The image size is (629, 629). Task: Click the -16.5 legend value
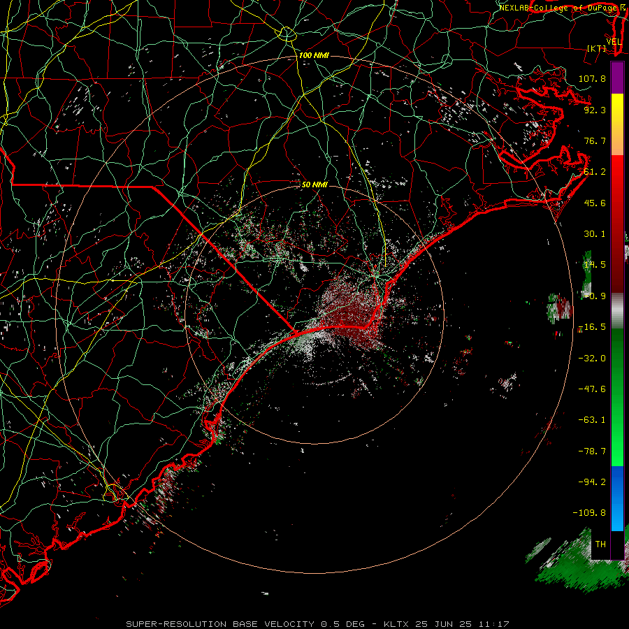pos(592,327)
